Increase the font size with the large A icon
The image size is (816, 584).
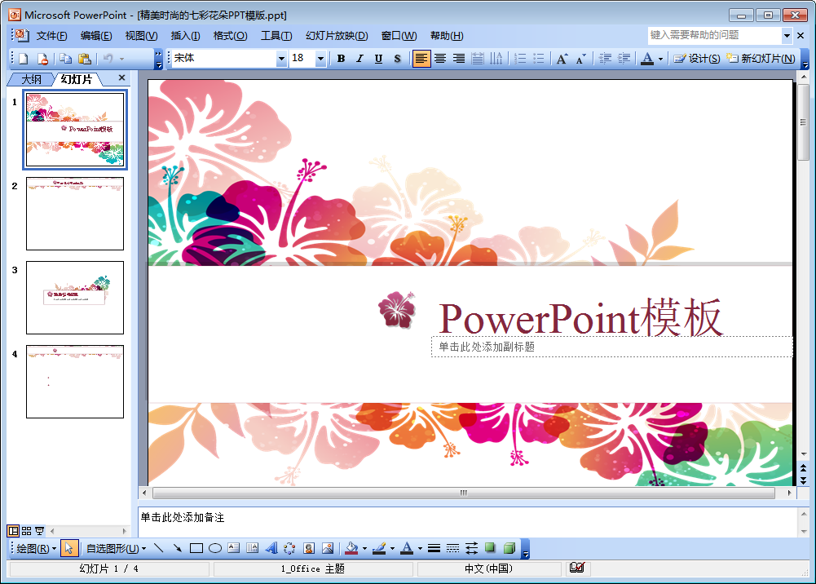(562, 58)
